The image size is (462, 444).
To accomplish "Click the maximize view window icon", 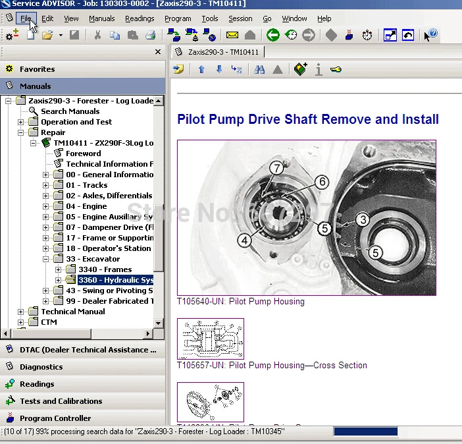I will pyautogui.click(x=390, y=35).
